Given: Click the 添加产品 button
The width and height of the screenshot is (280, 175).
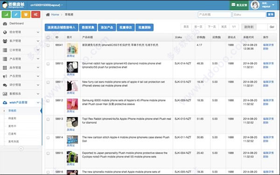Looking at the screenshot, I should (107, 27).
